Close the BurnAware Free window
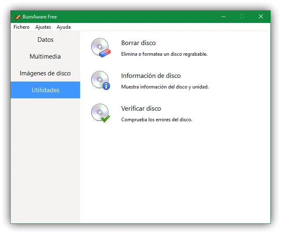Viewport: 281px width, 234px height. click(x=261, y=17)
